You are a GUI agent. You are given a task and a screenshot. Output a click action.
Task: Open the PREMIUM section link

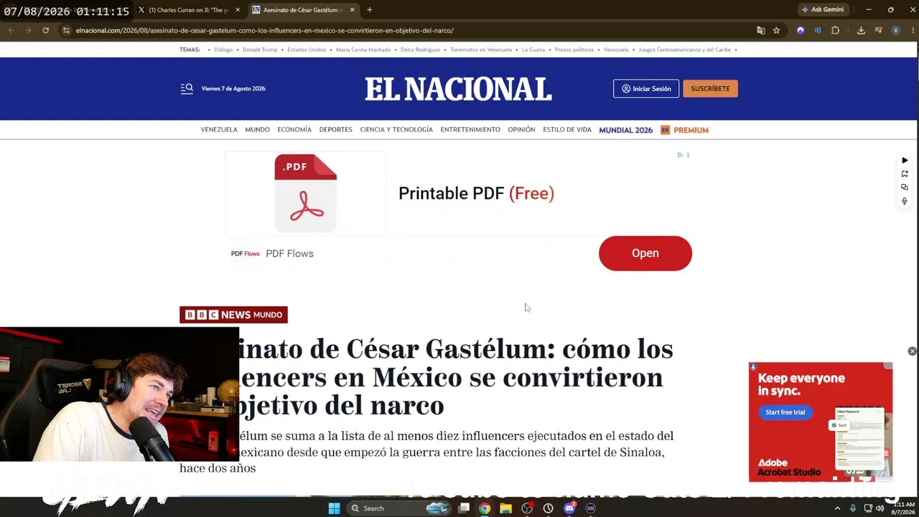pos(685,130)
